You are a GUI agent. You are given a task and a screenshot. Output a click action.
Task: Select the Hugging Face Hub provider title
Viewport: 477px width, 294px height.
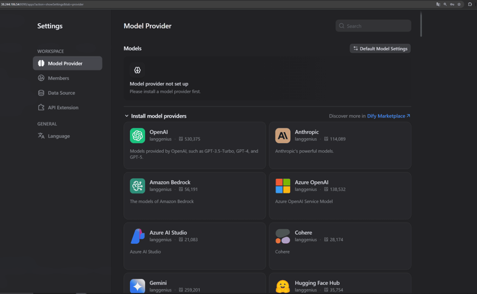(x=317, y=282)
